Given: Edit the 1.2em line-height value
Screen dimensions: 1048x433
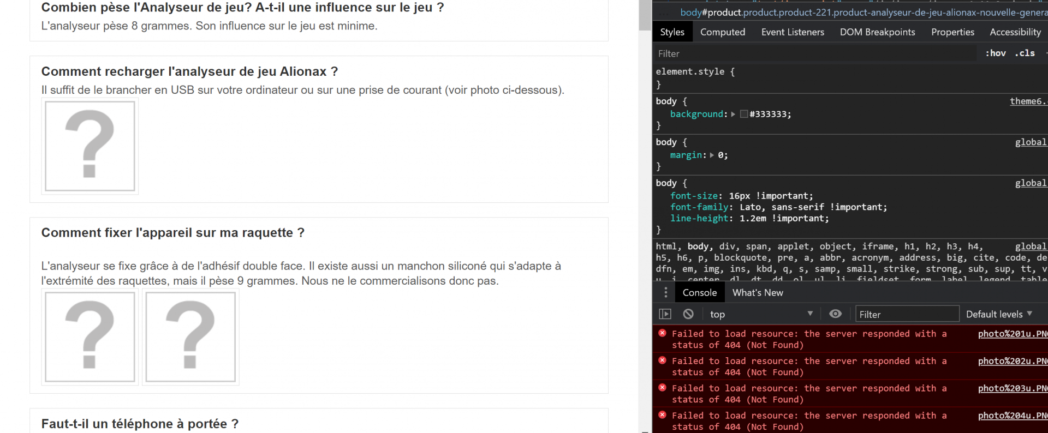Looking at the screenshot, I should point(753,218).
